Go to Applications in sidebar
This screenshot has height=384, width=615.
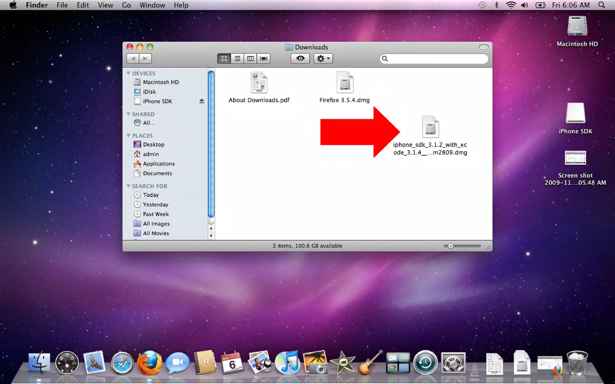click(x=159, y=163)
